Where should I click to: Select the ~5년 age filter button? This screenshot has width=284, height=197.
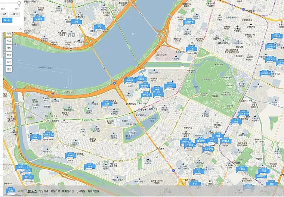point(4,14)
